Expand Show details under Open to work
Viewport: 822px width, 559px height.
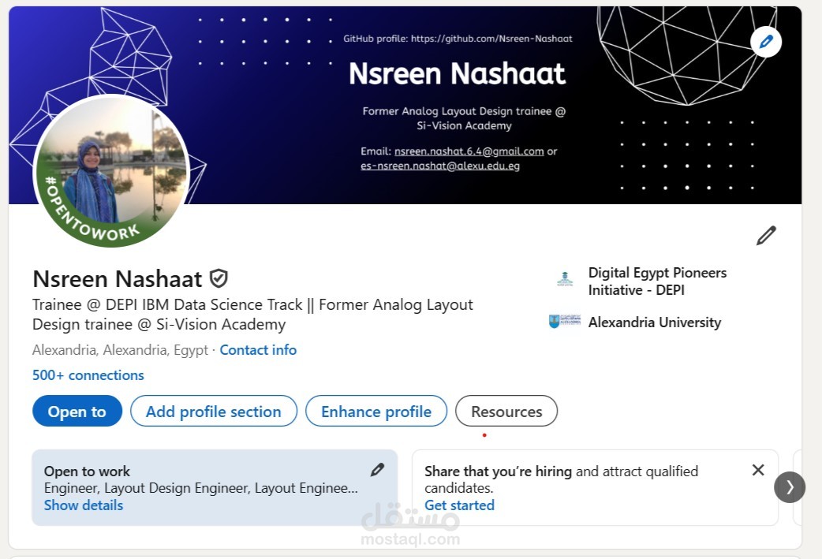[x=83, y=505]
